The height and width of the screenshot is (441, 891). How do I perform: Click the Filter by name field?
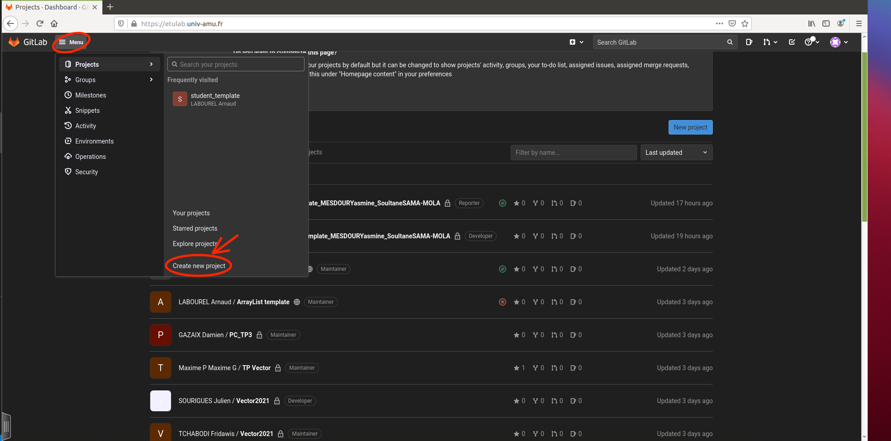click(573, 153)
